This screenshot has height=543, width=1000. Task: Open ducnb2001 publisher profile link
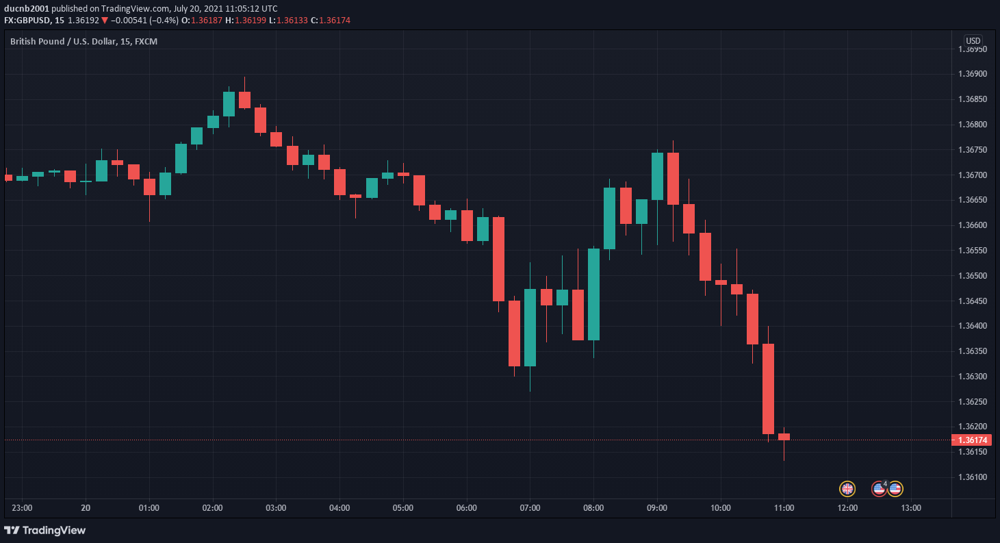coord(26,9)
